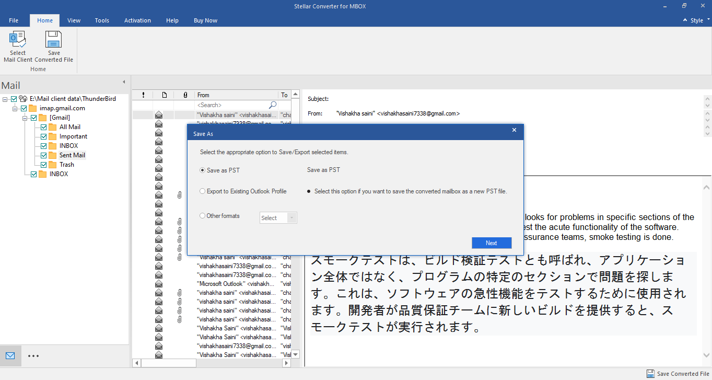712x380 pixels.
Task: Select the [Gmail] folder label
Action: pyautogui.click(x=60, y=118)
